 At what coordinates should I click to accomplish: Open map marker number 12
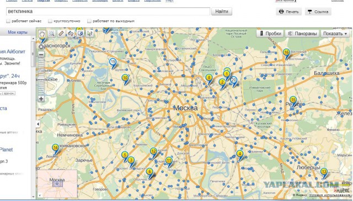pos(153,152)
